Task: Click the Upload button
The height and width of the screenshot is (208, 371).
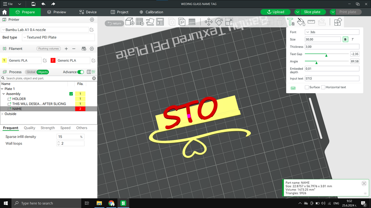Action: click(275, 12)
